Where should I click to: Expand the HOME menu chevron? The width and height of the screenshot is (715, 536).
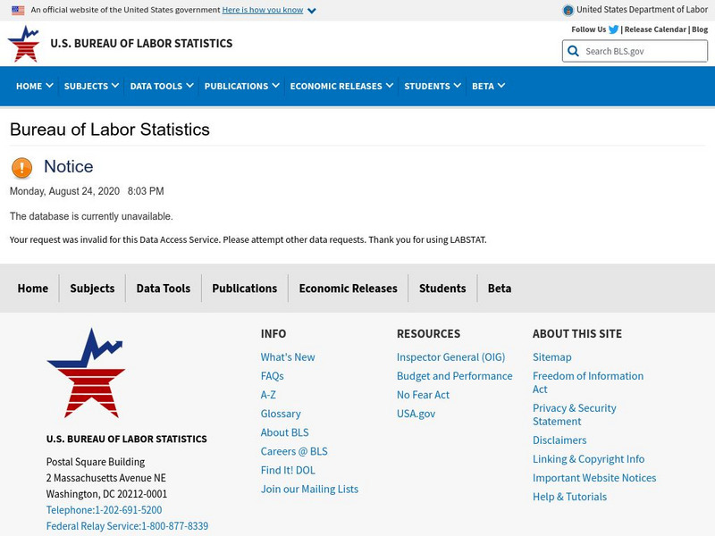(x=50, y=85)
